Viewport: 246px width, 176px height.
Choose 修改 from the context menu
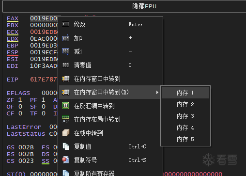tap(110, 24)
